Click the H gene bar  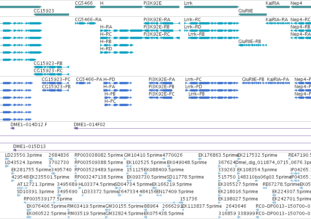click(x=122, y=7)
